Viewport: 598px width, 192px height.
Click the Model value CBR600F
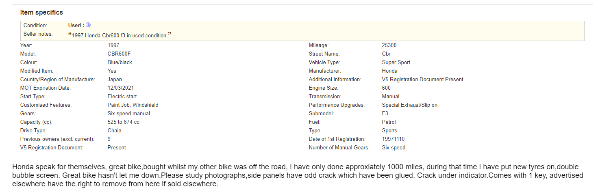[119, 54]
